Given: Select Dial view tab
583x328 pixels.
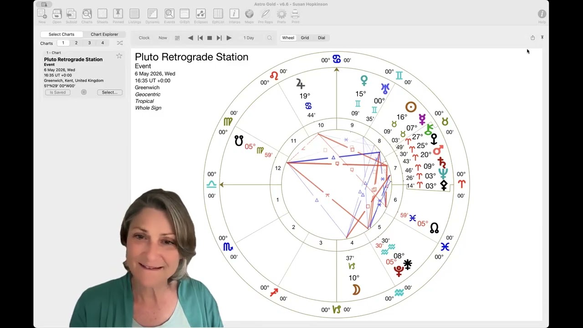Looking at the screenshot, I should coord(322,38).
